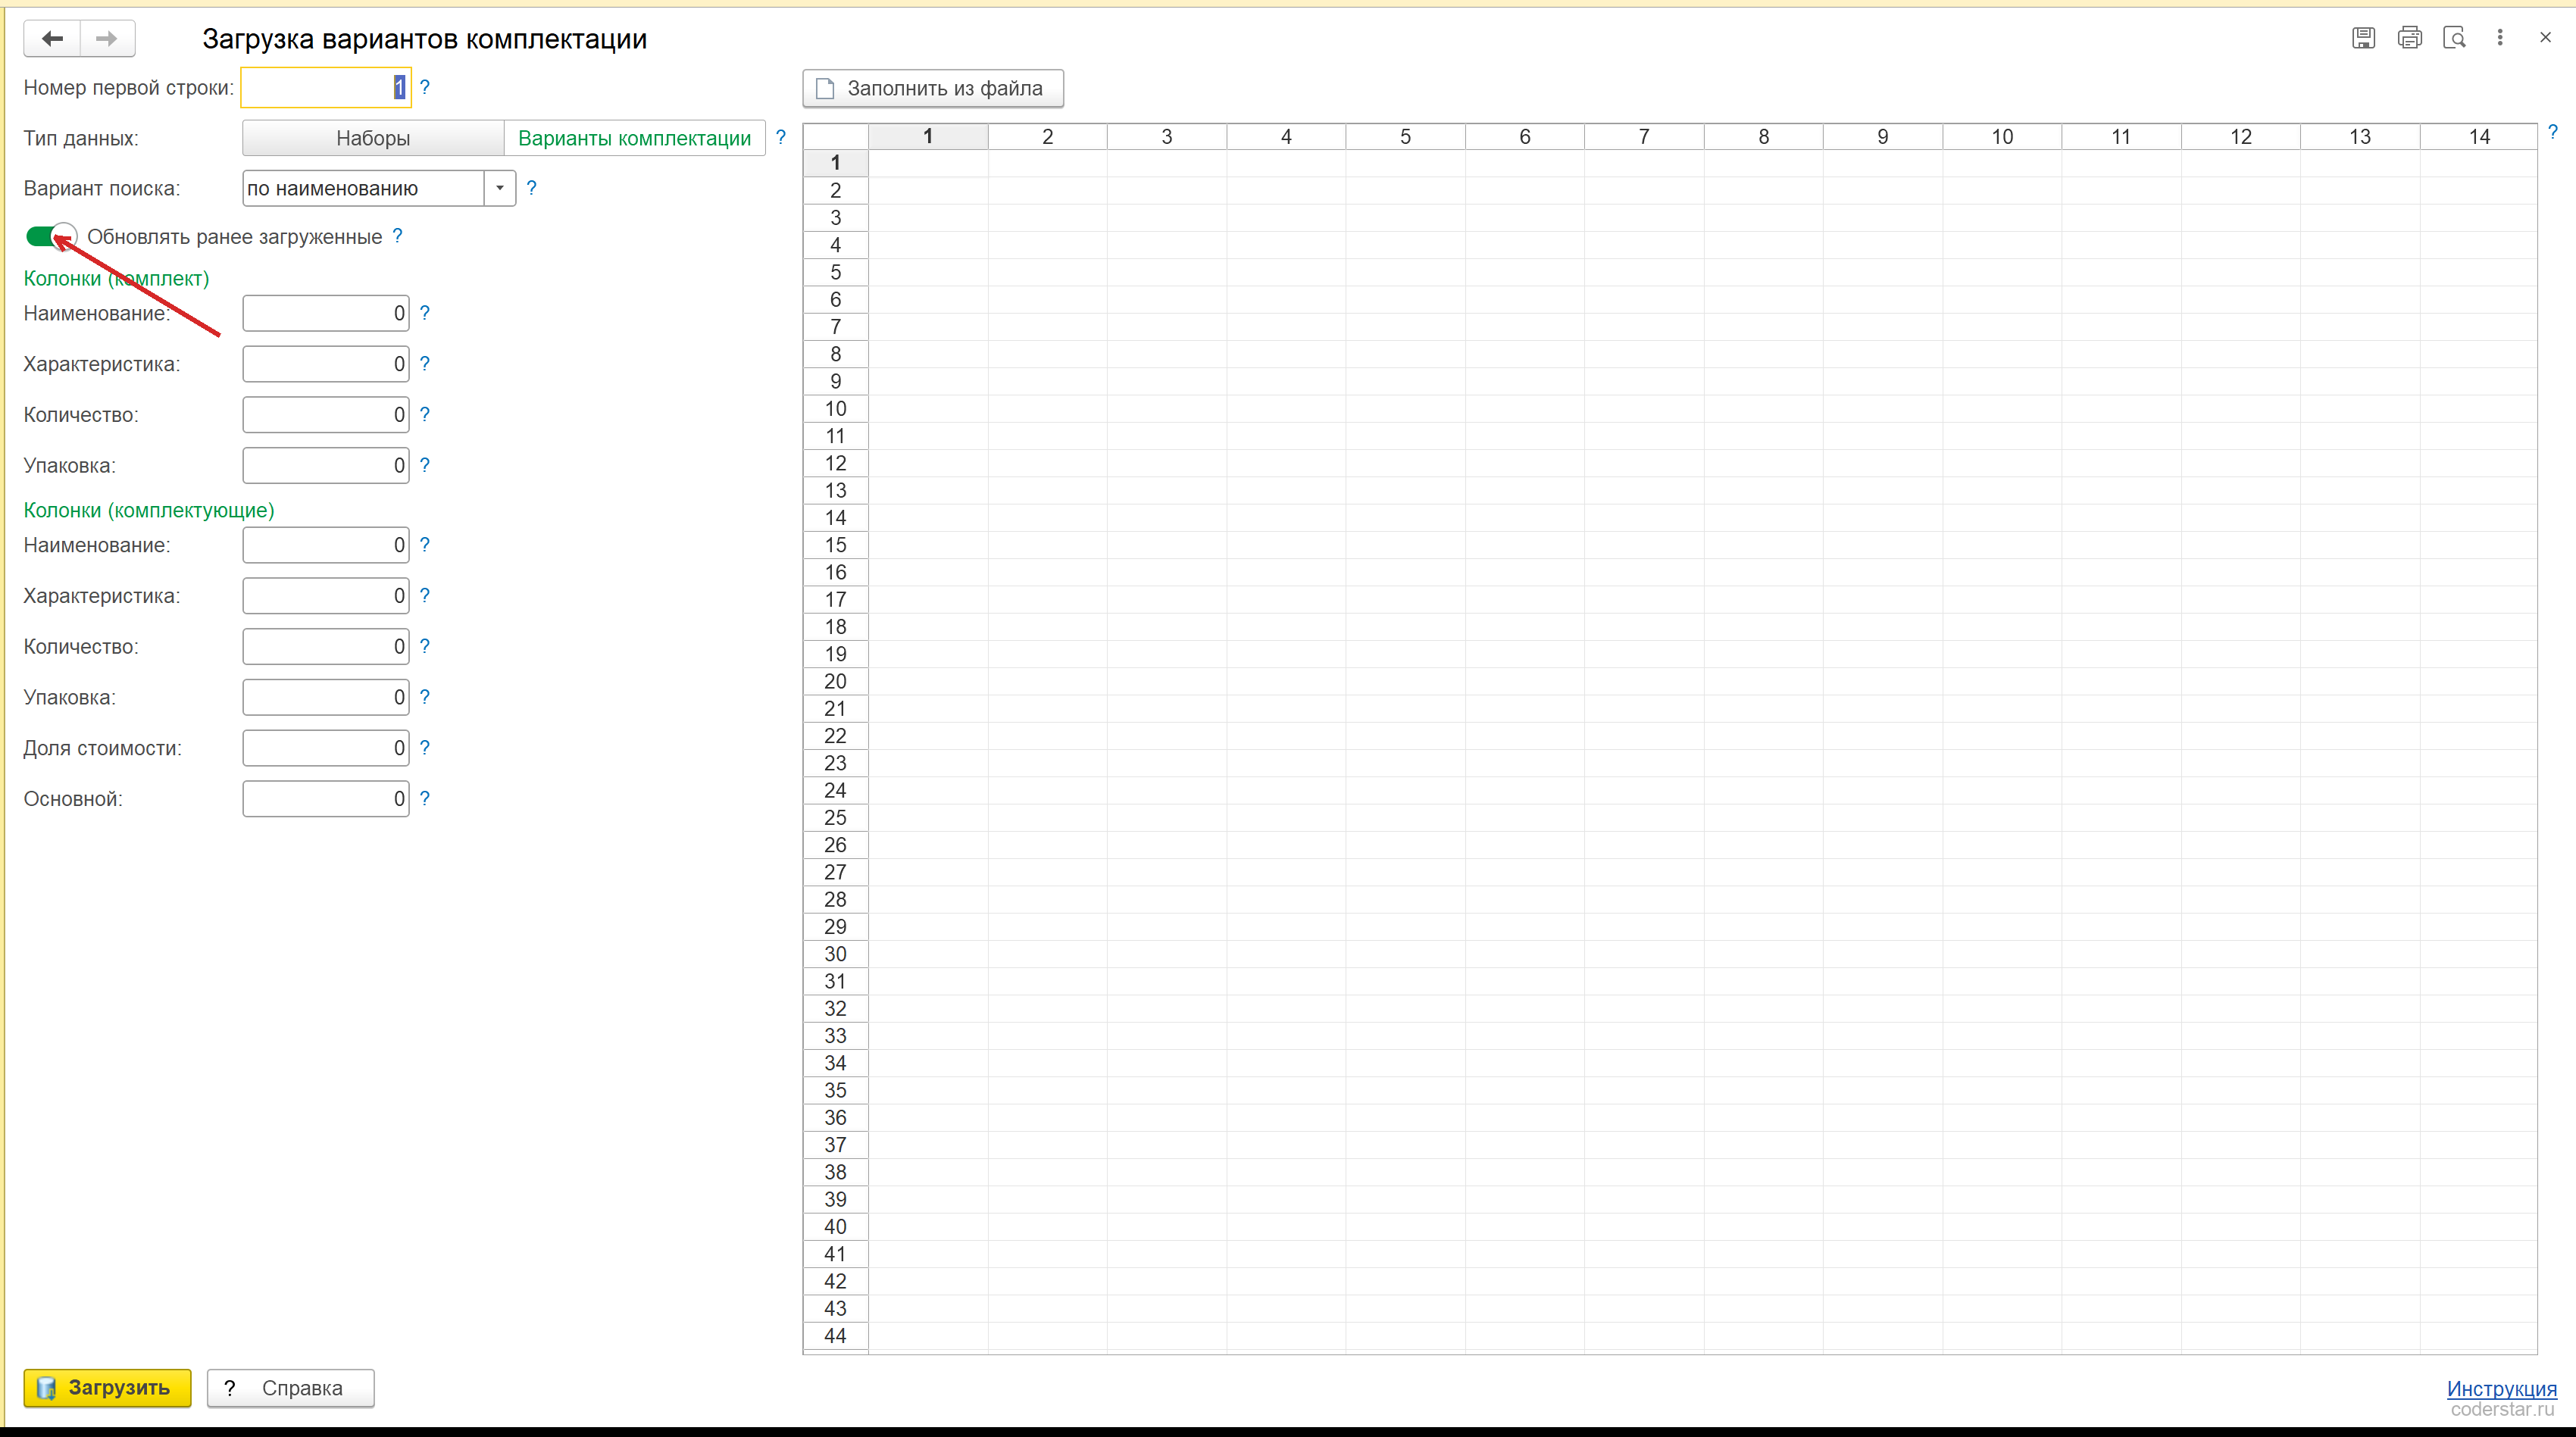2576x1437 pixels.
Task: Select row header 10 in spreadsheet
Action: [836, 409]
